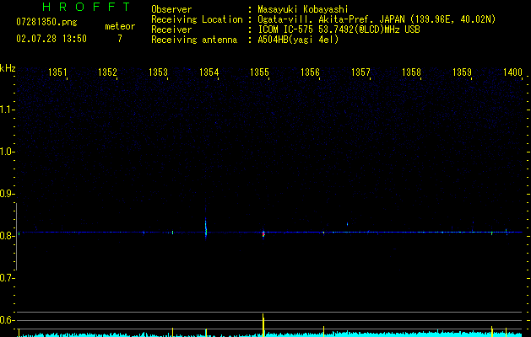Click the meteor count value 7

120,39
